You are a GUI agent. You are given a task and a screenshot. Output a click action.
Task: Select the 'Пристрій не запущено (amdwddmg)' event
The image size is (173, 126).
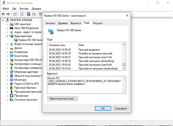click(85, 68)
